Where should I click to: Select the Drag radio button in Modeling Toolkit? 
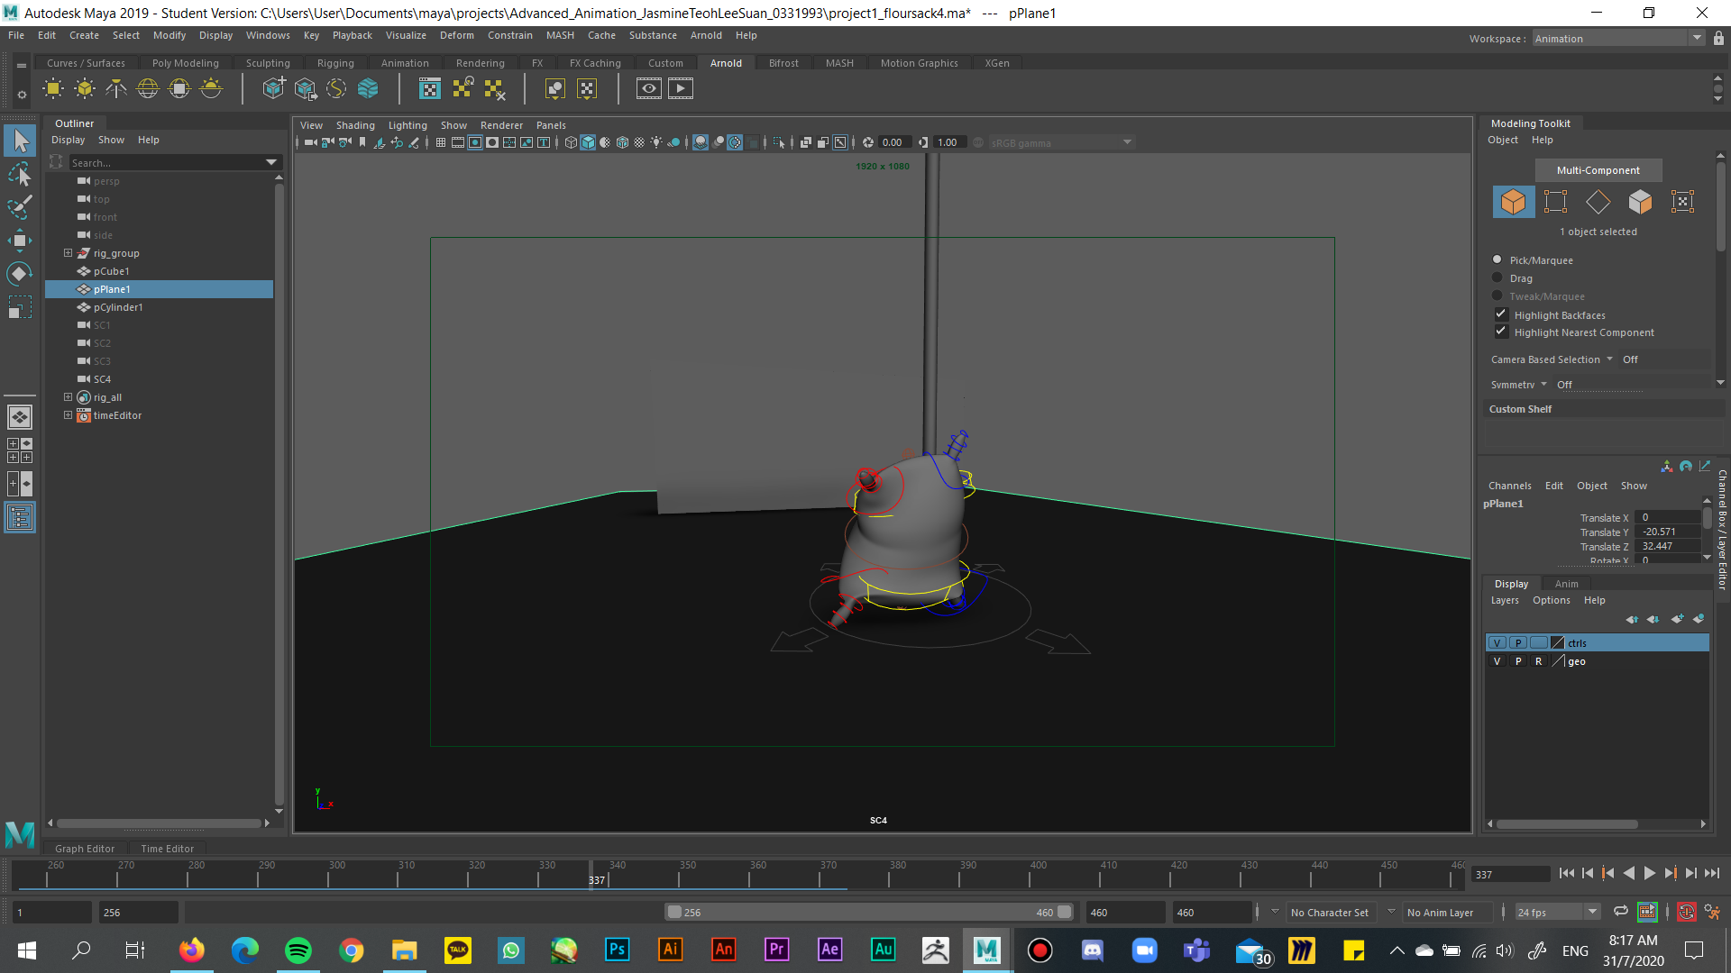[x=1497, y=277]
